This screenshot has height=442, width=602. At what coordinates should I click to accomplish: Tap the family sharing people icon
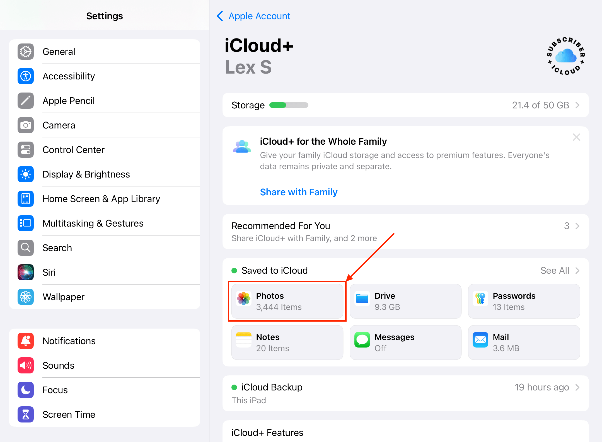[242, 146]
